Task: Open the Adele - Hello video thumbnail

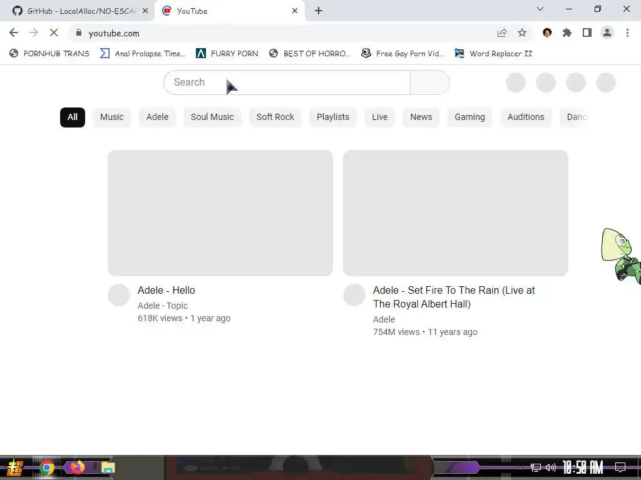Action: click(220, 213)
